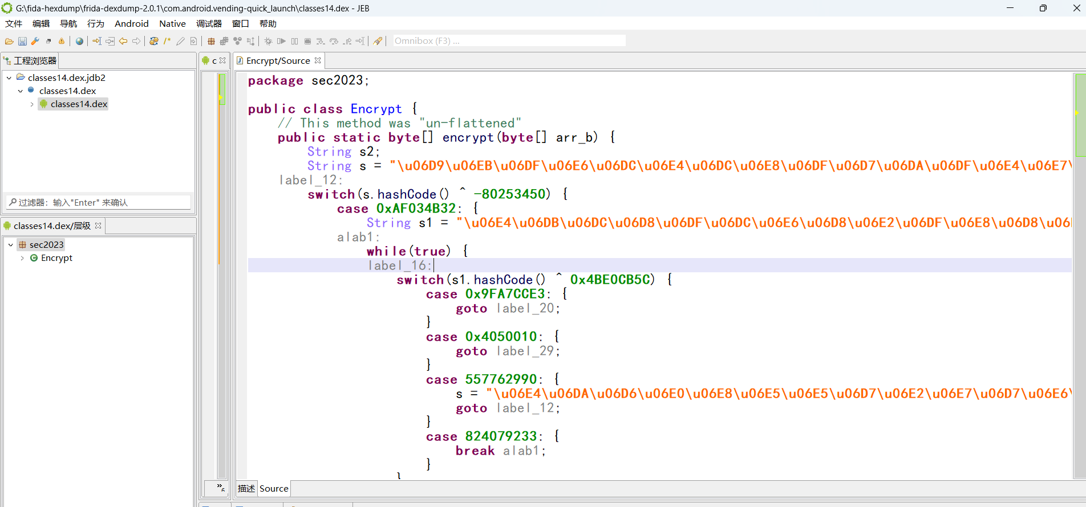Screen dimensions: 1086x507
Task: Open the 导航 menu
Action: pyautogui.click(x=68, y=23)
